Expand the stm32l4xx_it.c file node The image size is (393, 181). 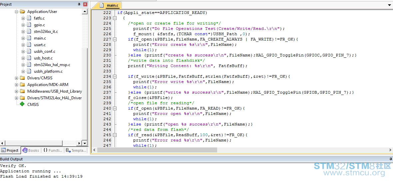tap(23, 32)
